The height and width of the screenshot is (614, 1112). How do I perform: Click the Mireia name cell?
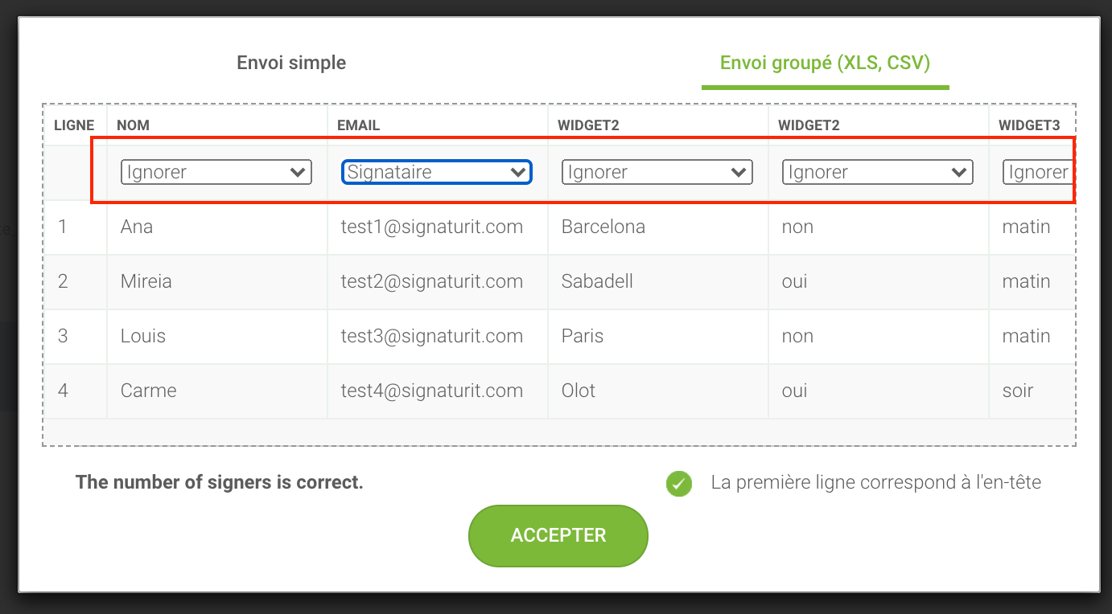pyautogui.click(x=216, y=282)
